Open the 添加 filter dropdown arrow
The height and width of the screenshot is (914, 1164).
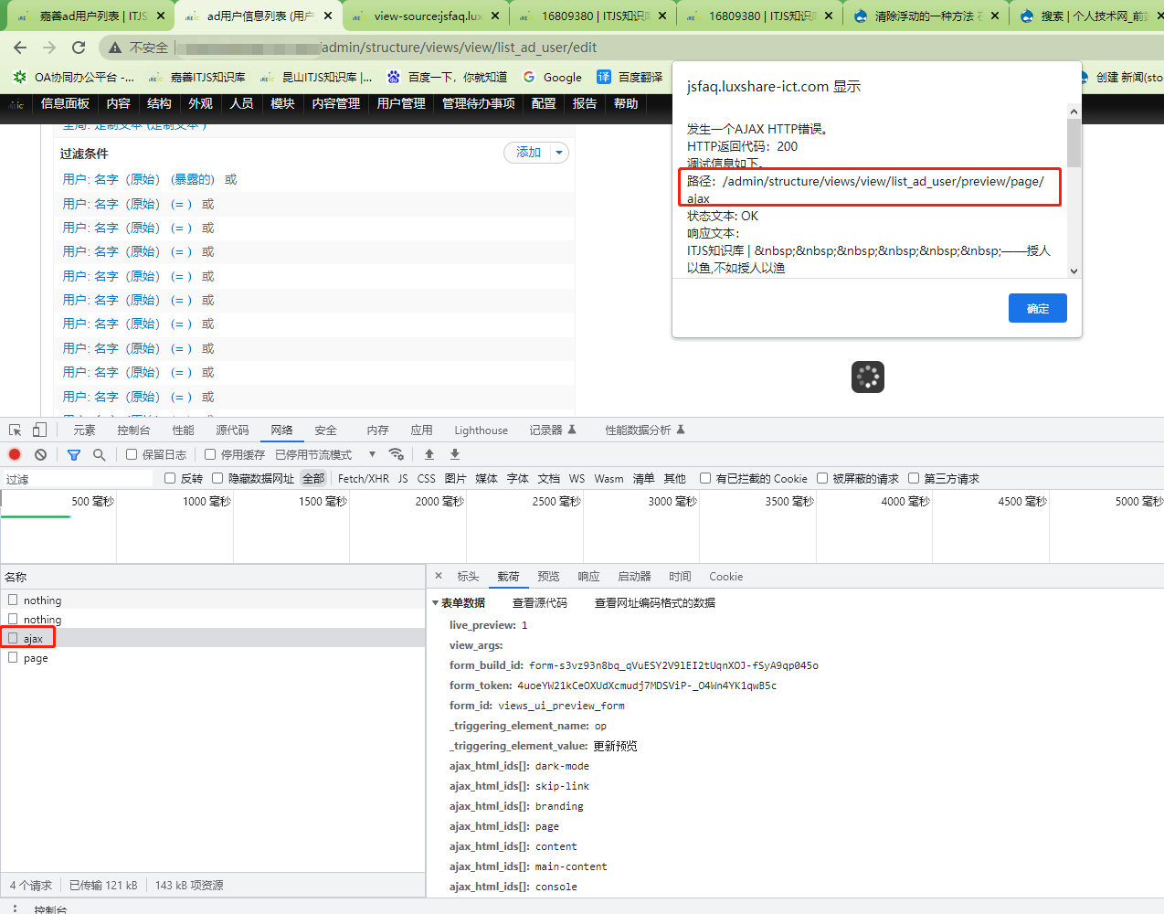(559, 153)
